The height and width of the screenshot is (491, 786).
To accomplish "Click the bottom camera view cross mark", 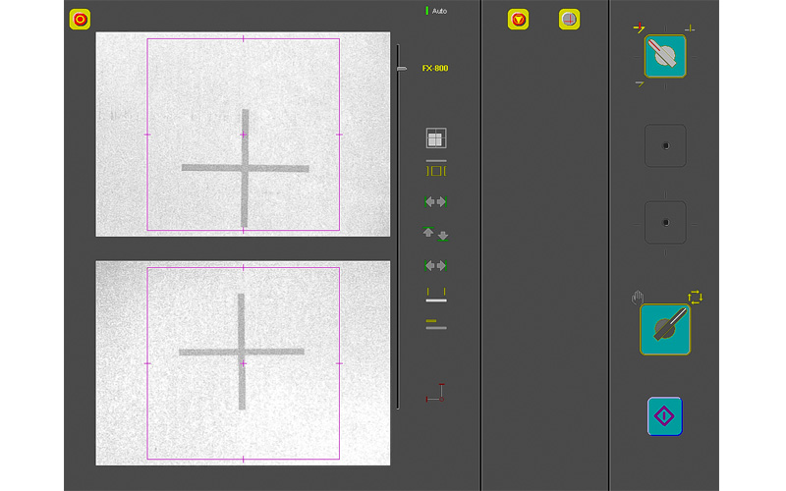I will 241,351.
